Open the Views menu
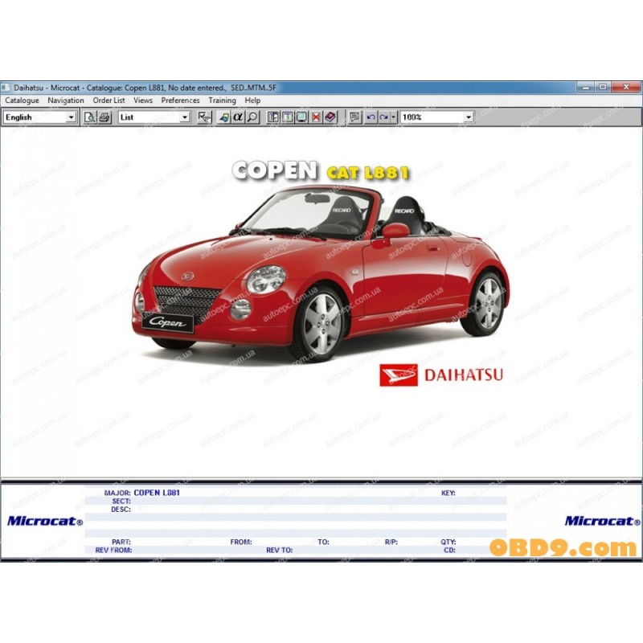The height and width of the screenshot is (643, 643). tap(143, 100)
